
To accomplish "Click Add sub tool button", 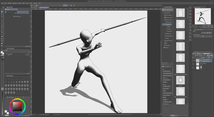I will pyautogui.click(x=18, y=17).
